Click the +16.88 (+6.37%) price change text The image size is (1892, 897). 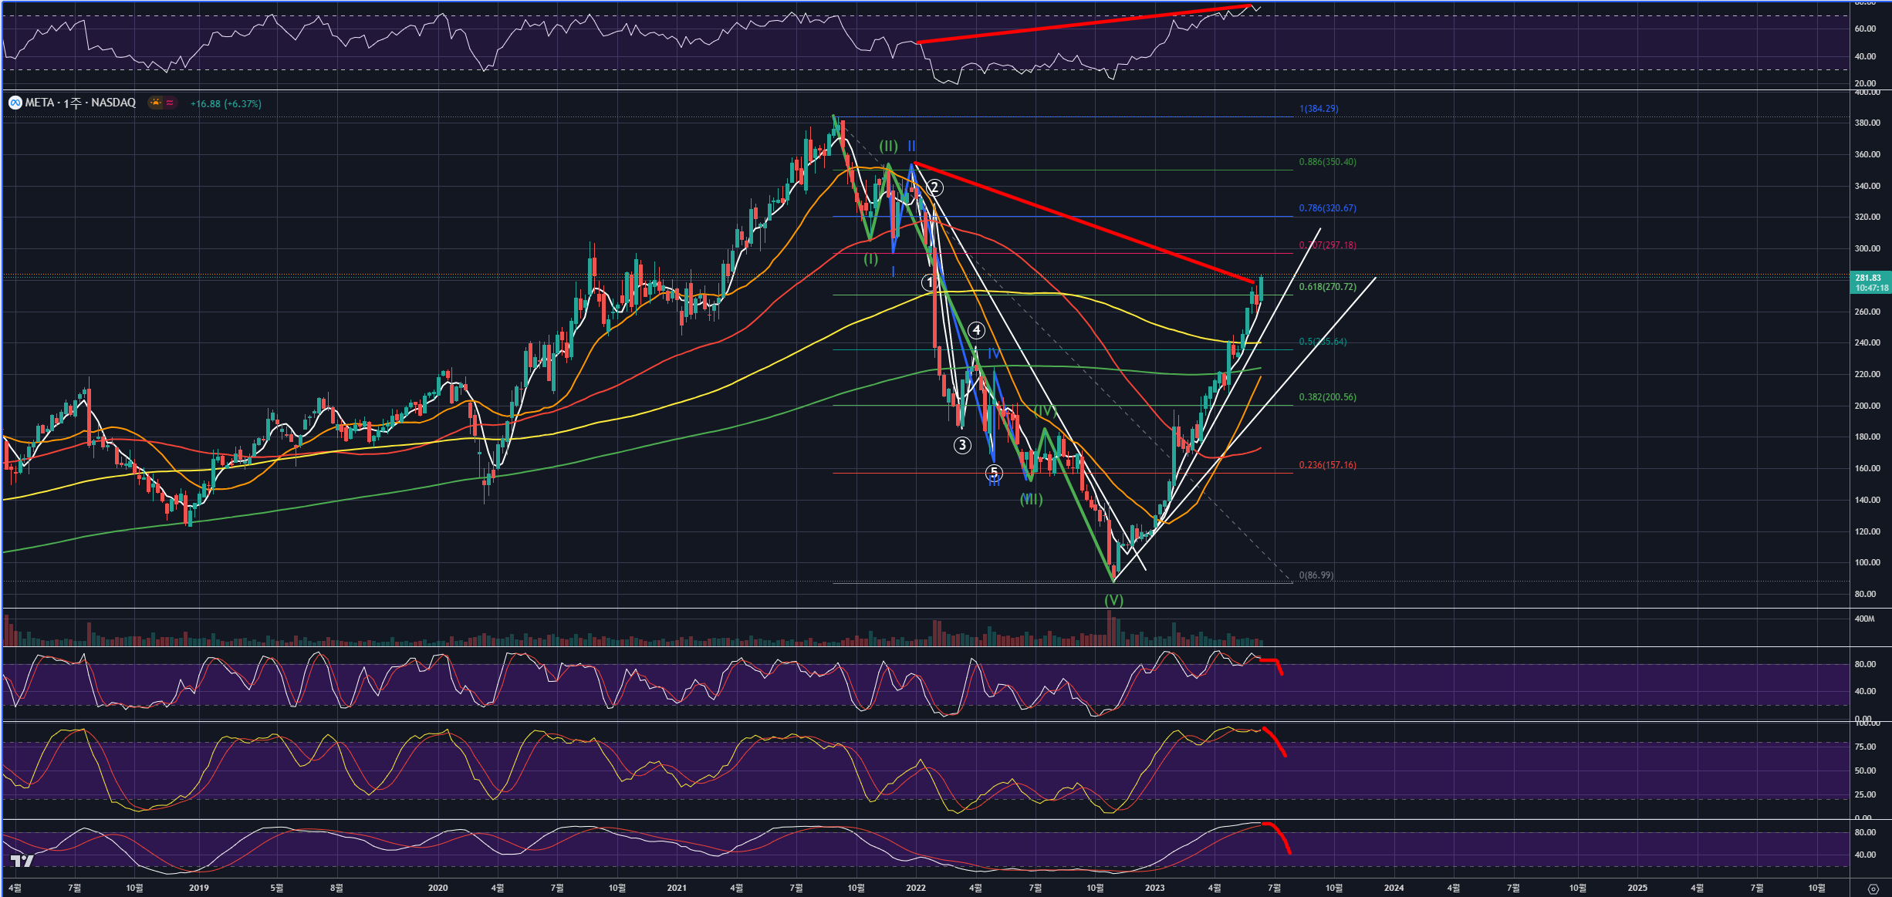tap(225, 103)
